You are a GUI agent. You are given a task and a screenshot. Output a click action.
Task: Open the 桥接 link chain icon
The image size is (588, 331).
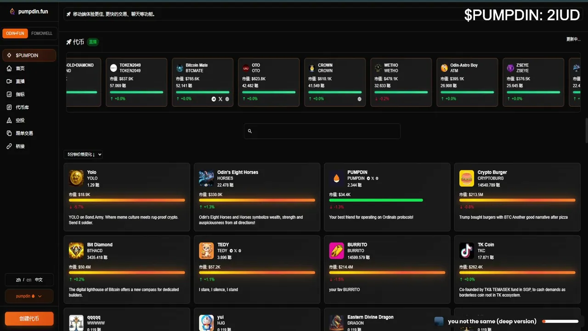coord(9,146)
